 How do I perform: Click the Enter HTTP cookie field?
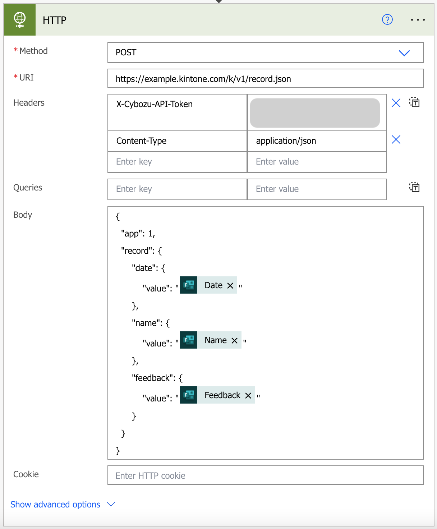[266, 475]
